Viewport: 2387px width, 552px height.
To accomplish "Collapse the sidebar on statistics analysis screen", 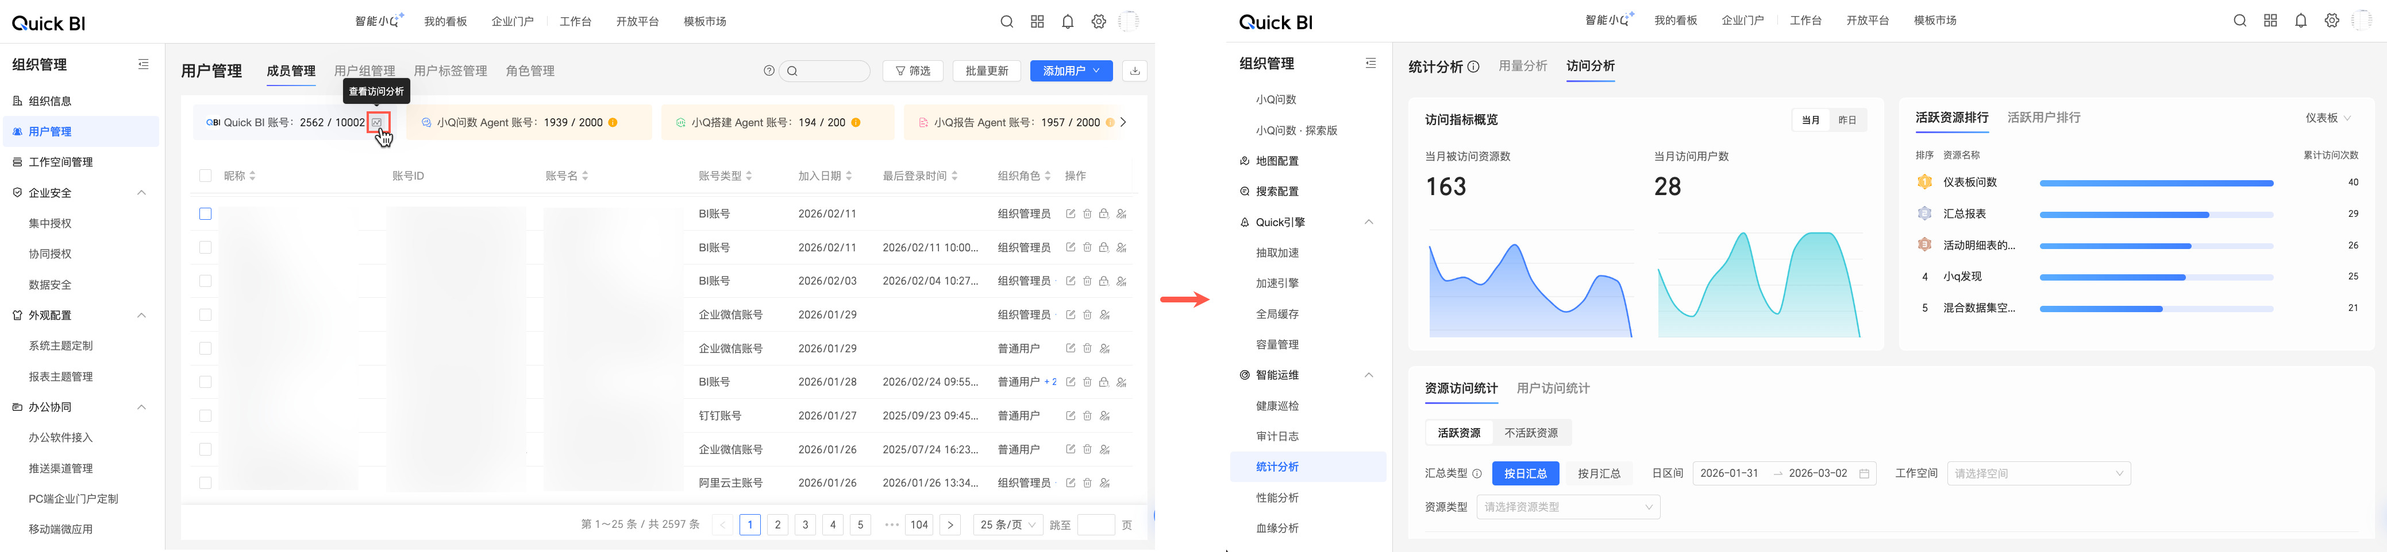I will [x=1370, y=63].
